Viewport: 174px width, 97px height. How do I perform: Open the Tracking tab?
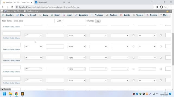click(152, 15)
